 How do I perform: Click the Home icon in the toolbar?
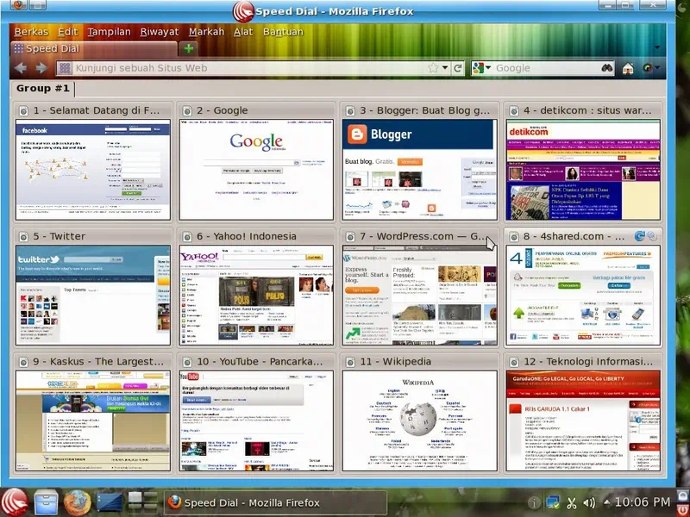click(628, 68)
